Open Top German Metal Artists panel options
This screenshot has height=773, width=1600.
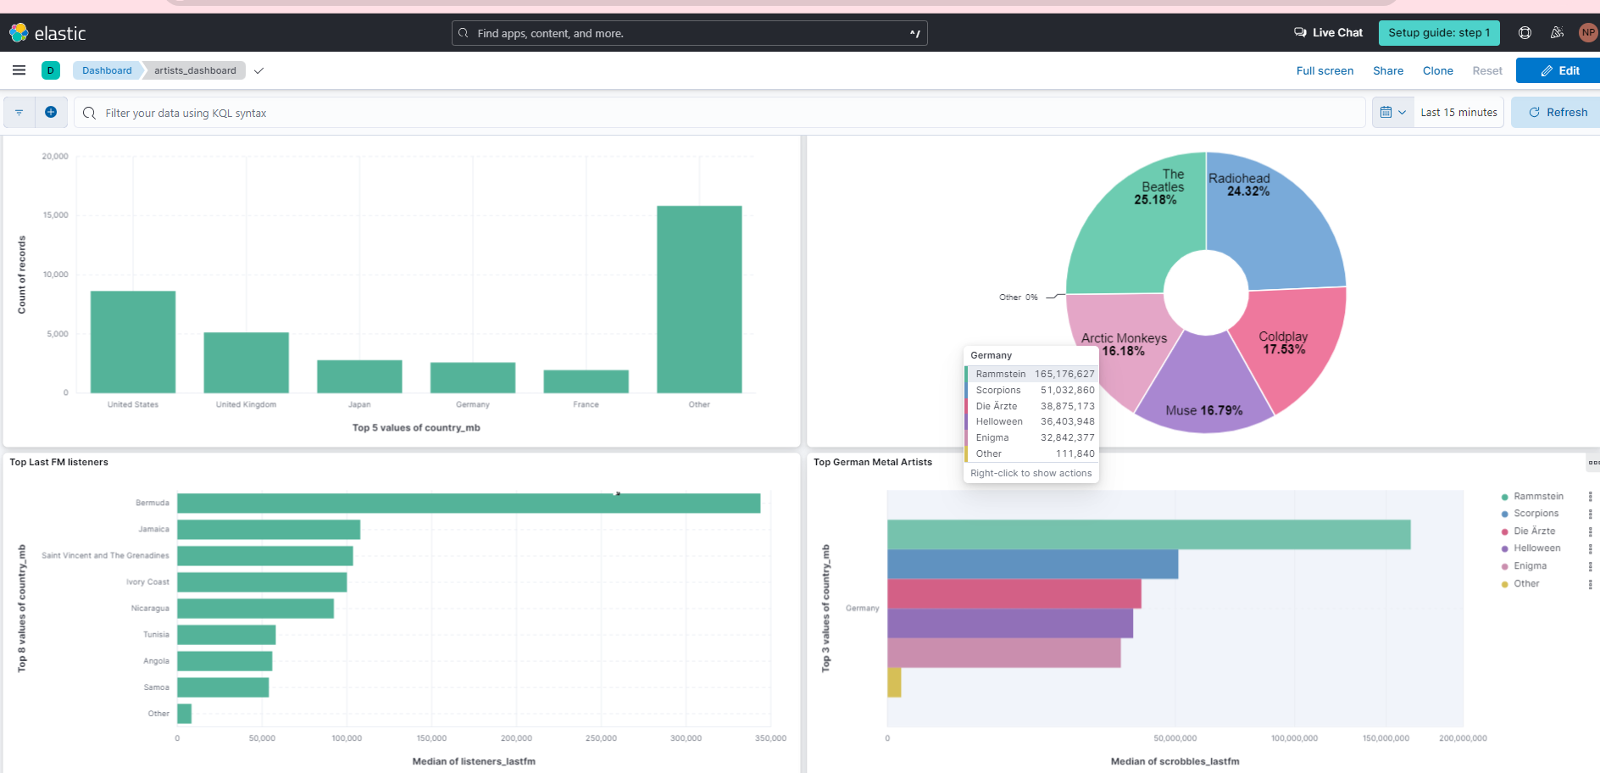(1593, 463)
